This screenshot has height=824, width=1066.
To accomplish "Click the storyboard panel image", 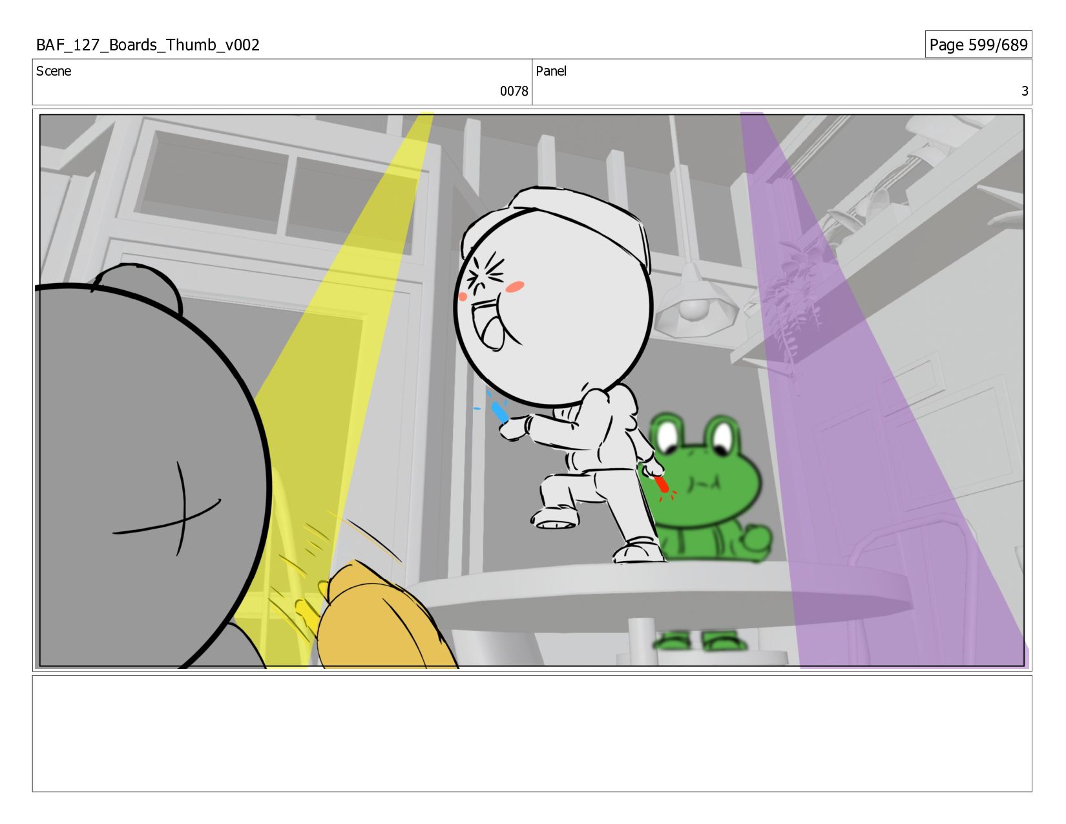I will tap(532, 390).
